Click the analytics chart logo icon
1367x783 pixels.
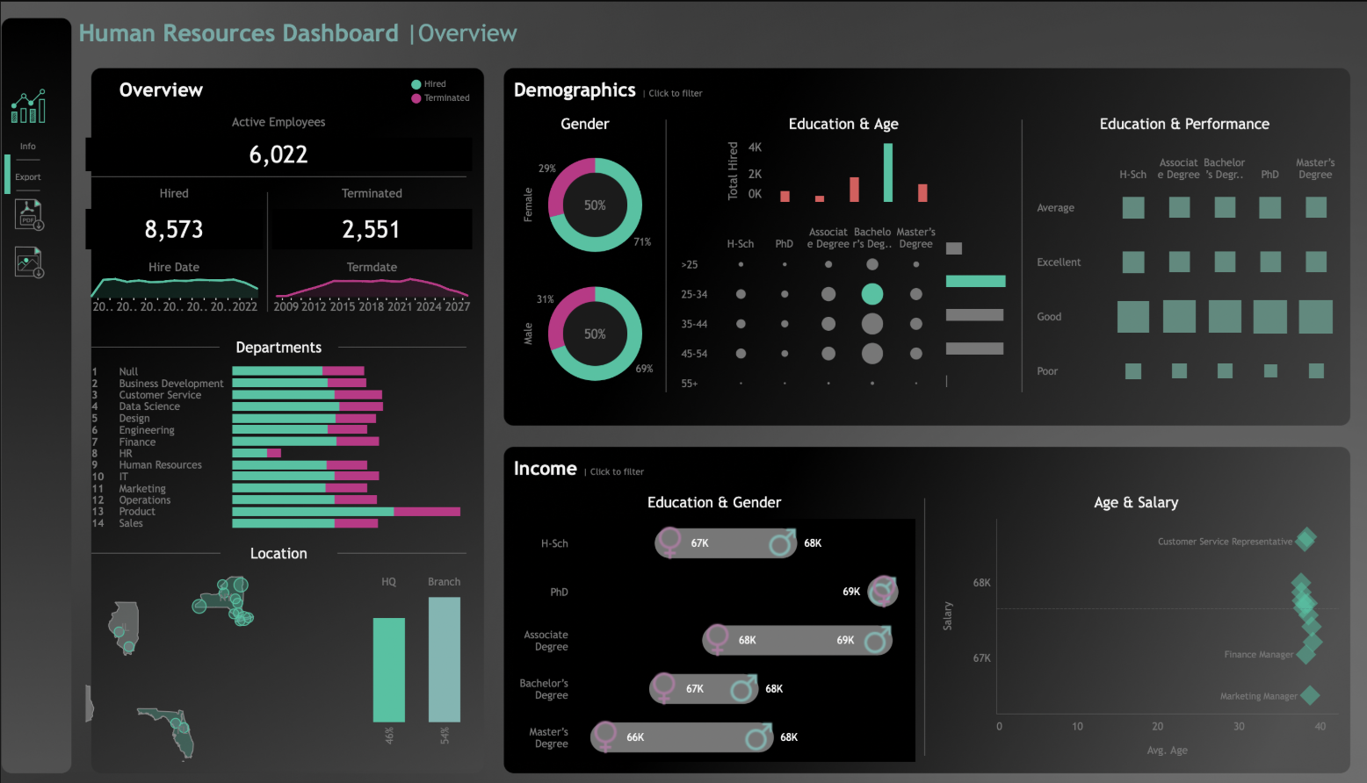point(28,105)
